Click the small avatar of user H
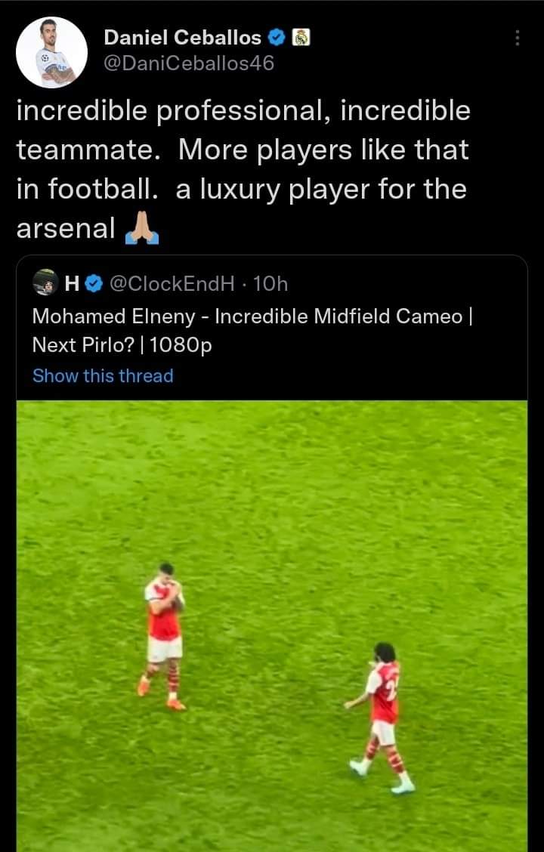Image resolution: width=544 pixels, height=852 pixels. point(45,283)
